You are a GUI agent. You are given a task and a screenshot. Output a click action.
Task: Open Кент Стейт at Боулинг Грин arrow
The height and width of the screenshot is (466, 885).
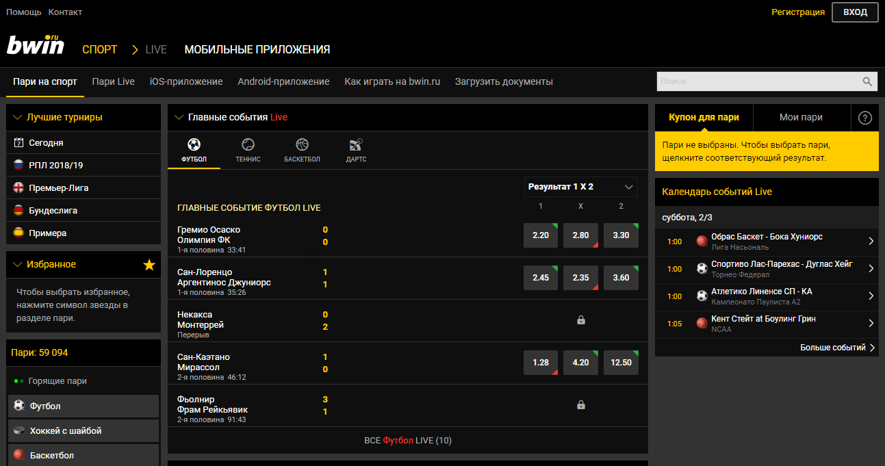(871, 323)
